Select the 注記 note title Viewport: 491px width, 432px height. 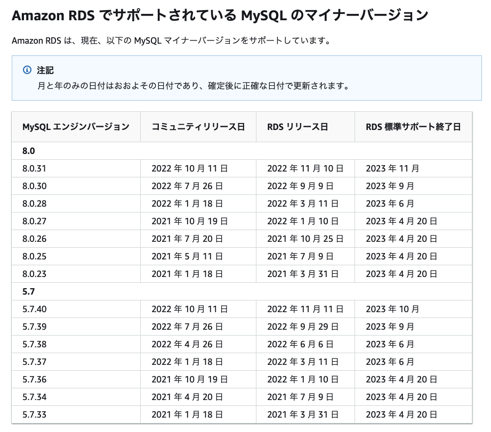point(45,70)
